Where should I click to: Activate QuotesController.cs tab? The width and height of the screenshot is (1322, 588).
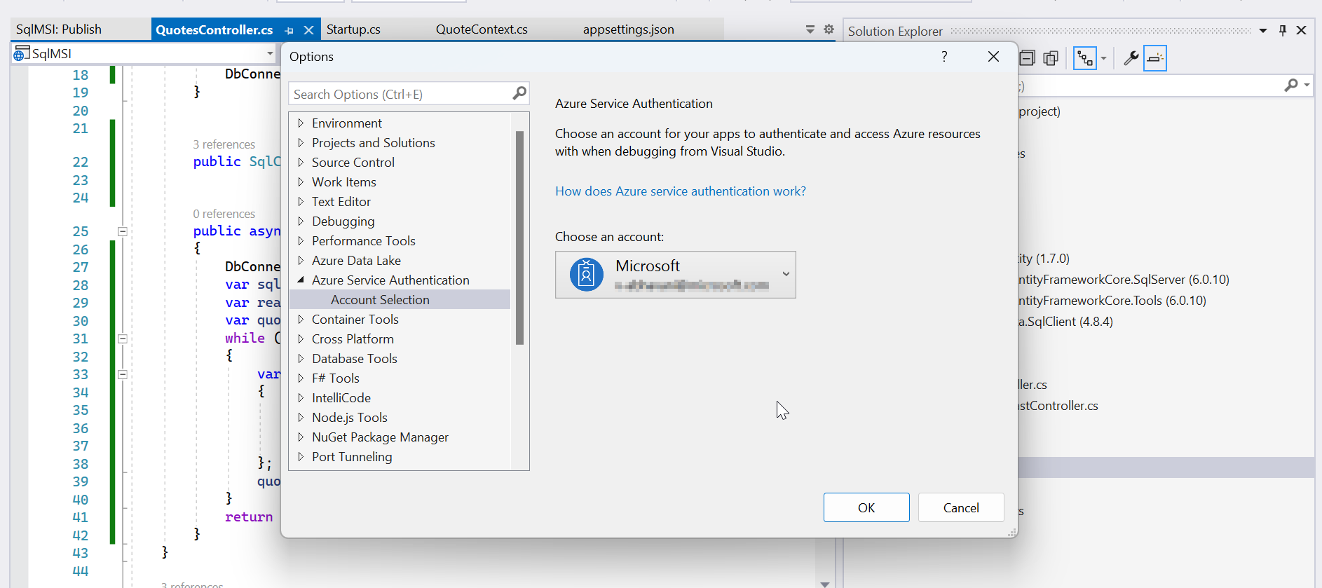click(x=214, y=30)
